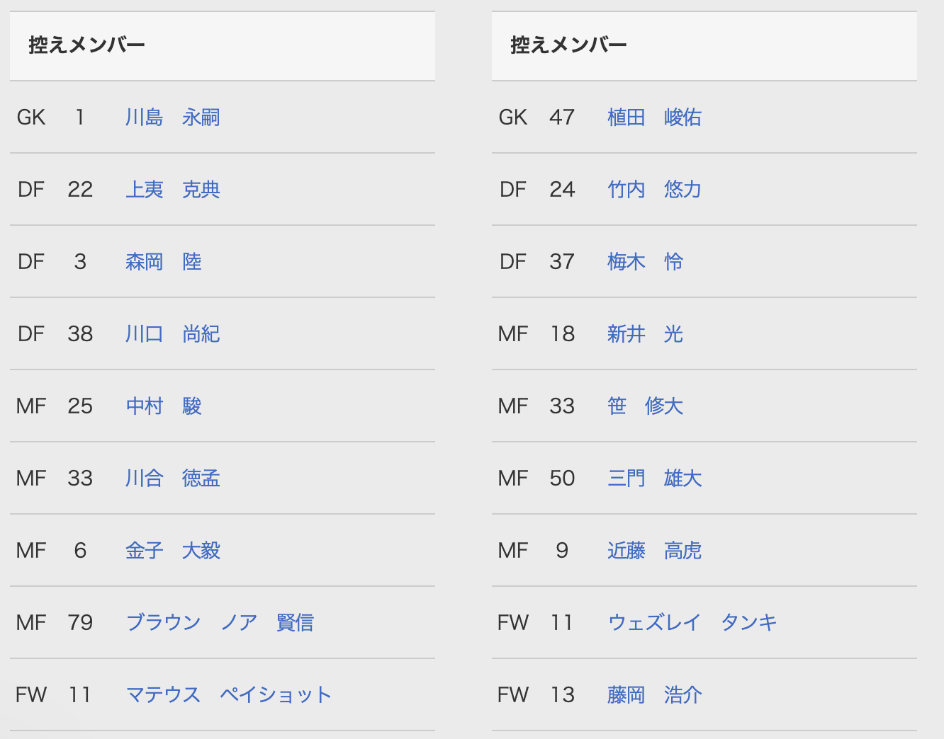Open ブラウン ノア 賢信 profile link

pos(219,623)
